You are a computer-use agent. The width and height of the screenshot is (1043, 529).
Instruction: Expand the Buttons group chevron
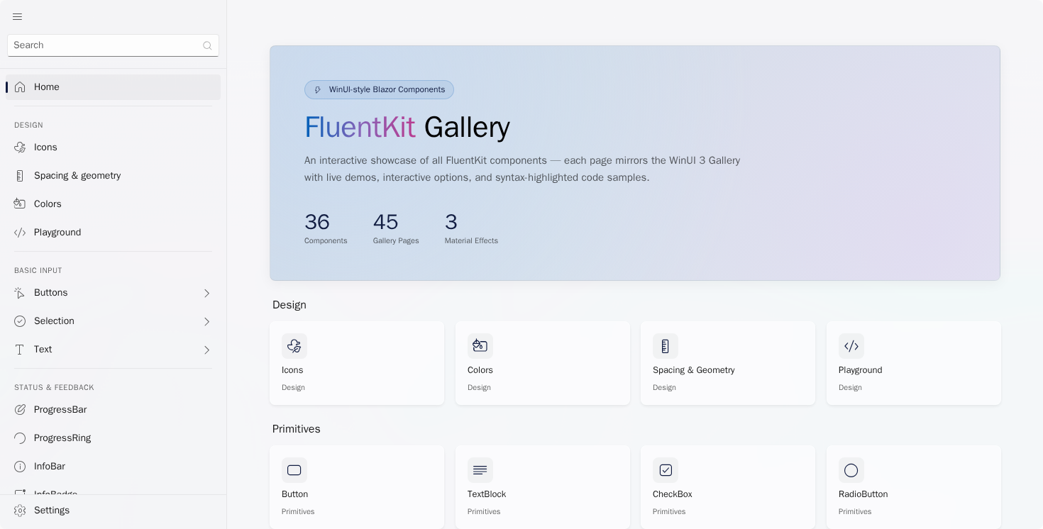(207, 293)
